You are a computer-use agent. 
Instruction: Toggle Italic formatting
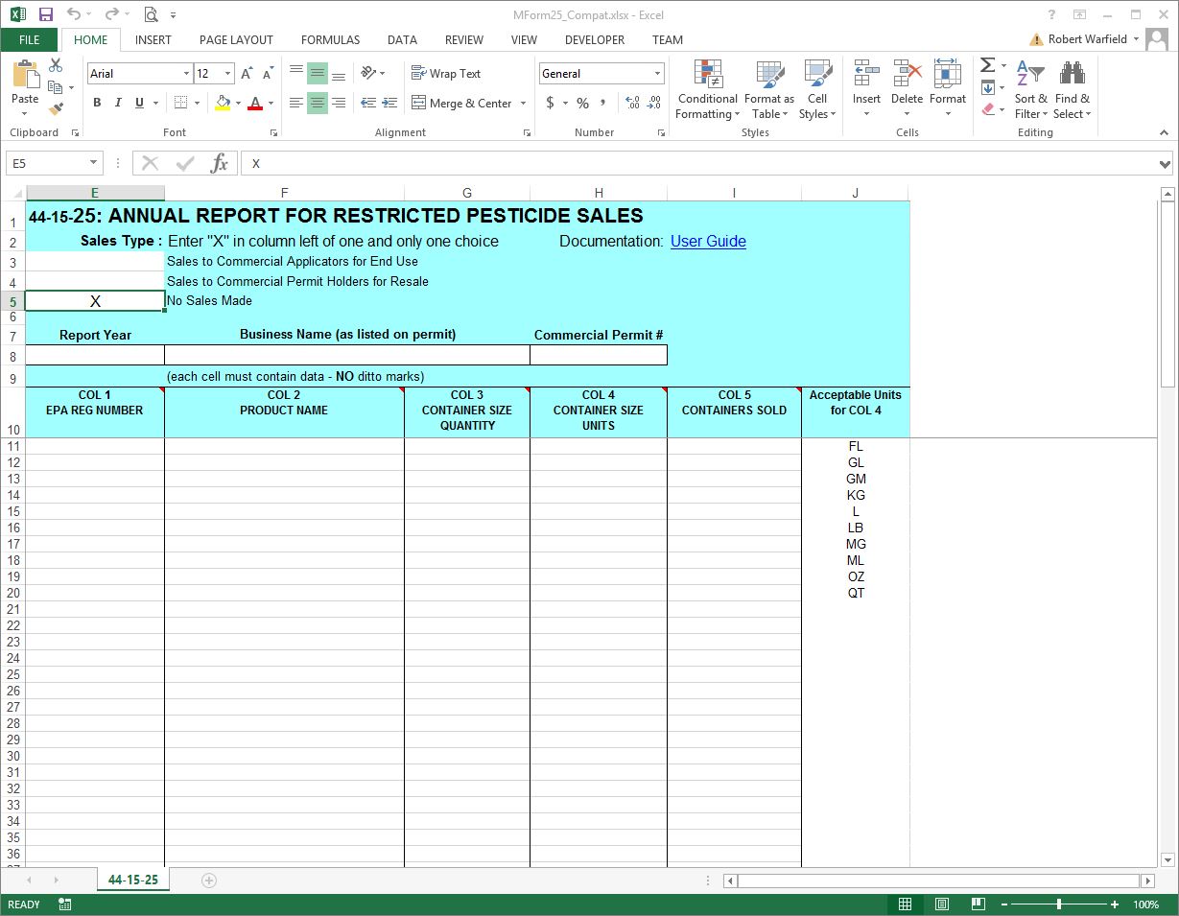[118, 103]
